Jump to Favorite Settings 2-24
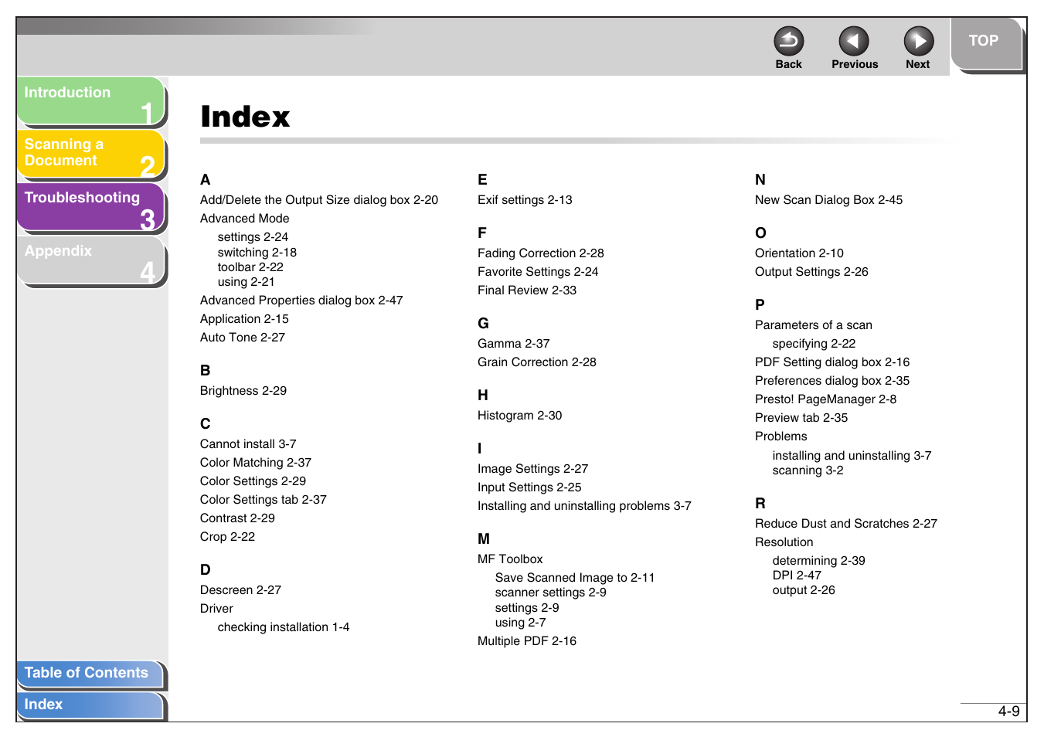Image resolution: width=1044 pixels, height=737 pixels. [538, 272]
